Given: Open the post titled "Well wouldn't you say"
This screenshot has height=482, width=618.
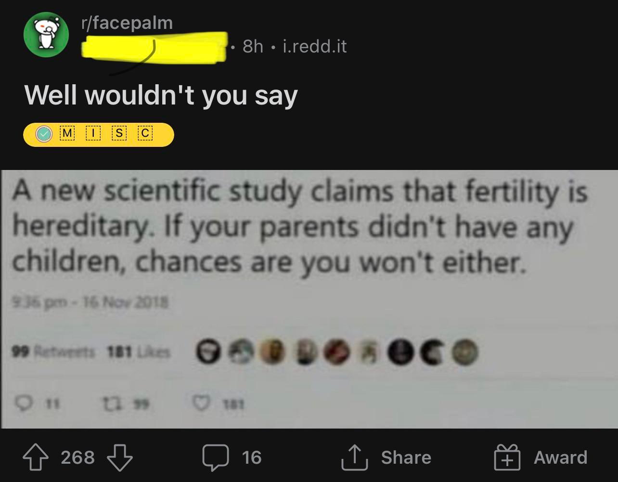Looking at the screenshot, I should click(x=161, y=95).
